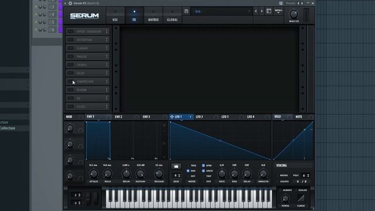Click the envelope zoom magnifier icon
Screen dimensions: 375x211
pyautogui.click(x=164, y=143)
